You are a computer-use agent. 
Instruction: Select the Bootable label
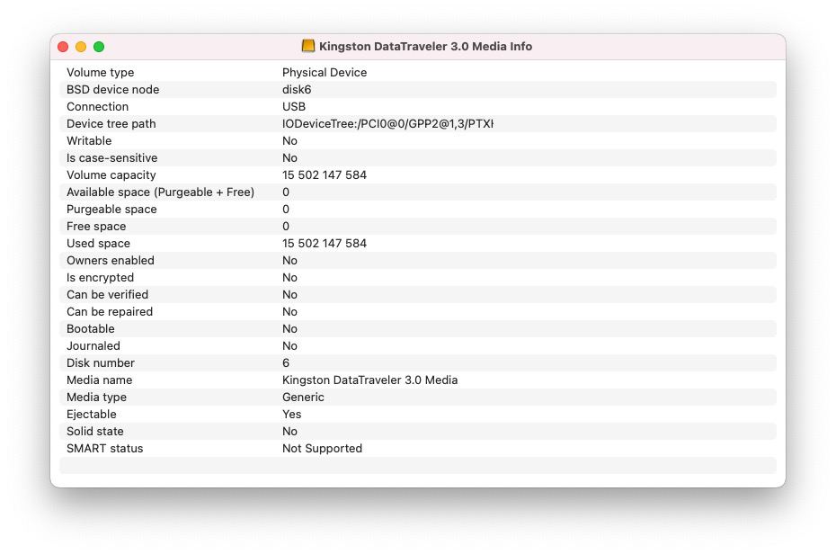[91, 328]
